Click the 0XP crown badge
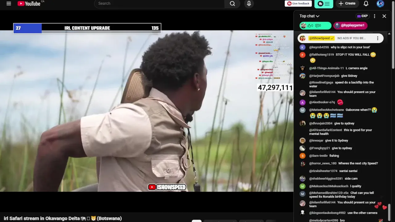This screenshot has height=222, width=395. tap(362, 16)
